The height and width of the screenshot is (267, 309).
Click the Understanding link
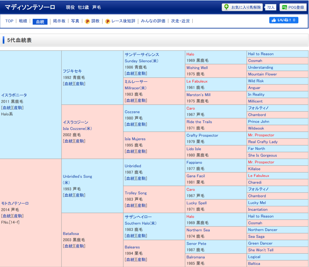(x=261, y=68)
